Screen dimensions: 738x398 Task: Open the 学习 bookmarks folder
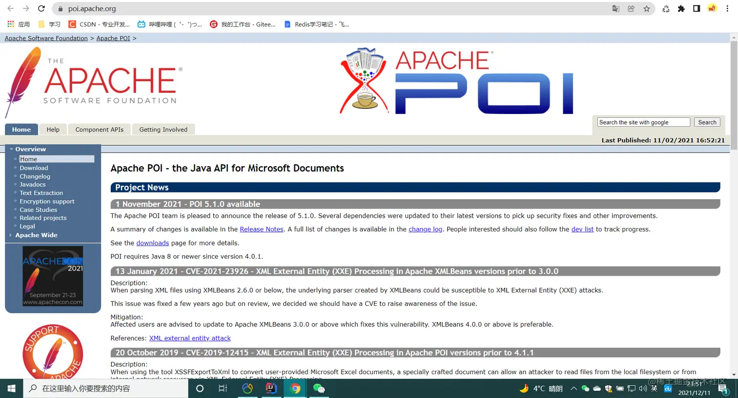[x=49, y=24]
